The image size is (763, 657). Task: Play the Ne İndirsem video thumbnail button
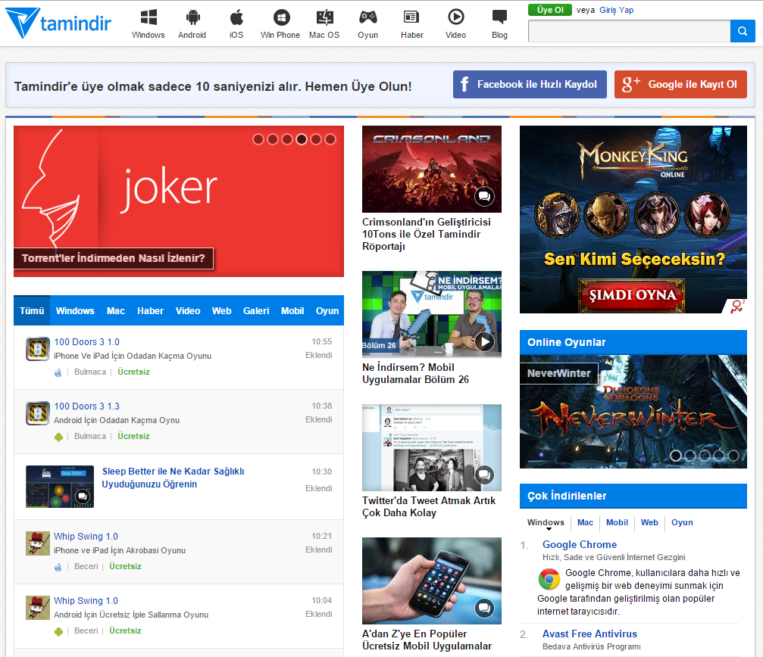(485, 341)
